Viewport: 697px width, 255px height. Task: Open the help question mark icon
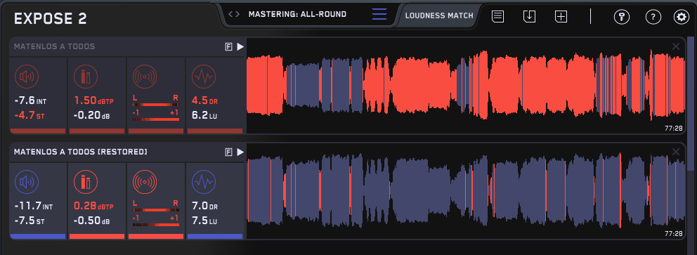[653, 18]
